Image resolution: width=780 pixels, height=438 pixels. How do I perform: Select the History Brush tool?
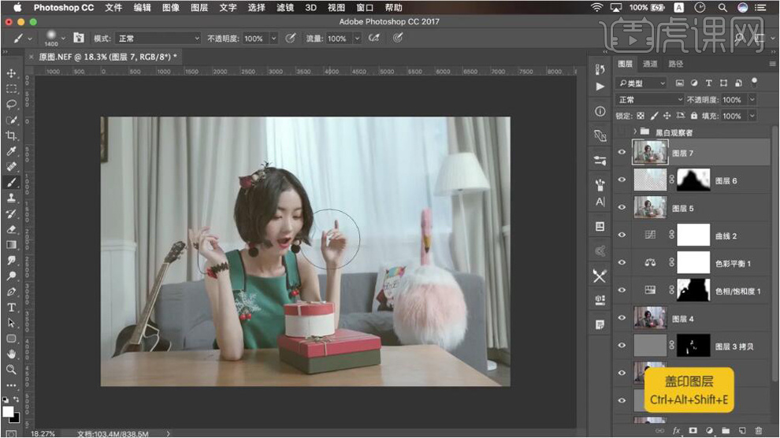tap(11, 213)
